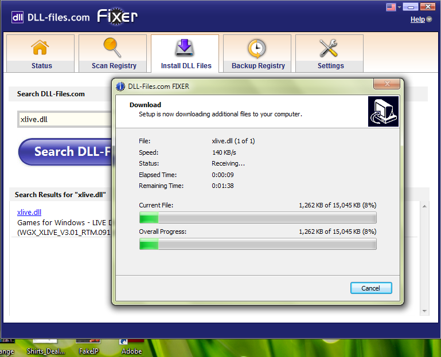Image resolution: width=441 pixels, height=357 pixels.
Task: Click the Backup Registry clock icon
Action: click(x=257, y=49)
